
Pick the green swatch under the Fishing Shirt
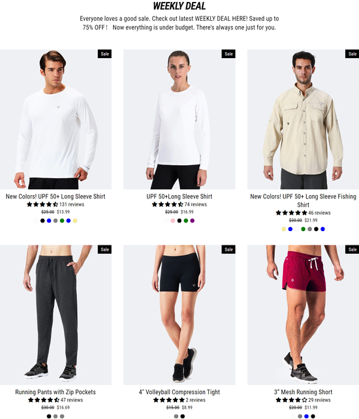point(303,229)
